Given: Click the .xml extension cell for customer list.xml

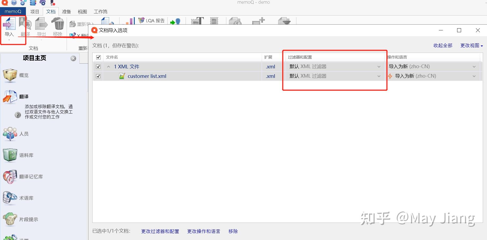Looking at the screenshot, I should pos(270,76).
